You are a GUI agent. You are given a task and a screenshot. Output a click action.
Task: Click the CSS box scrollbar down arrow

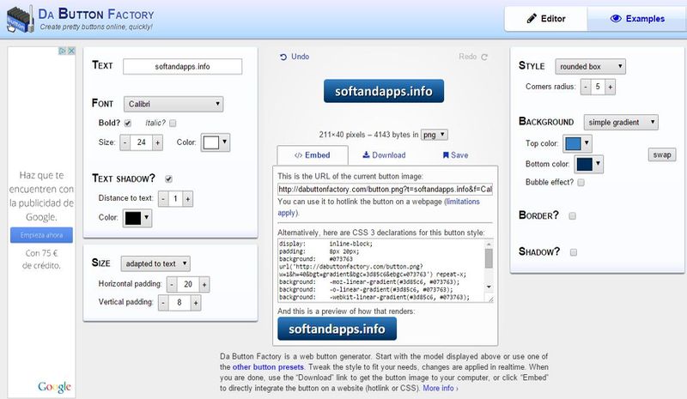(489, 287)
